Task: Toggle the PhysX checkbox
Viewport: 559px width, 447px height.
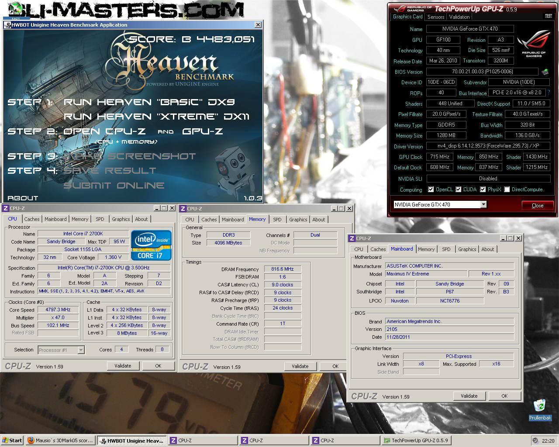Action: pyautogui.click(x=483, y=189)
